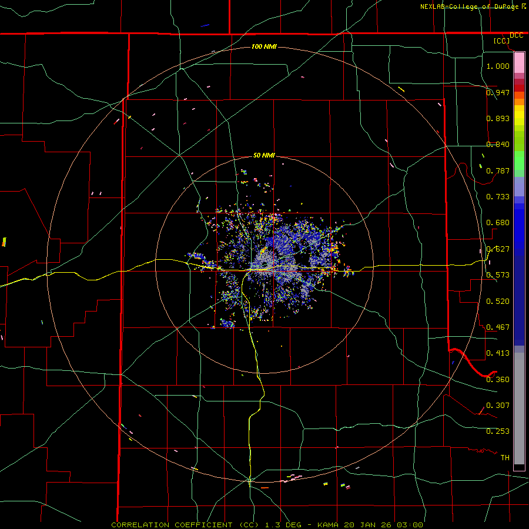Click the 100 NMI range ring label
The width and height of the screenshot is (529, 529).
tap(264, 46)
